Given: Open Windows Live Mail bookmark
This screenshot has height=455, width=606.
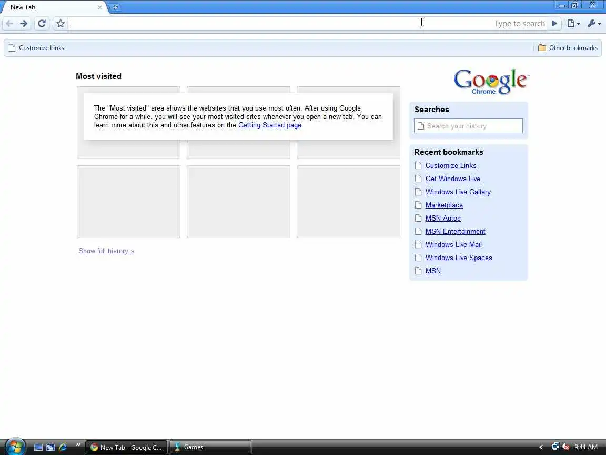Looking at the screenshot, I should coord(453,244).
